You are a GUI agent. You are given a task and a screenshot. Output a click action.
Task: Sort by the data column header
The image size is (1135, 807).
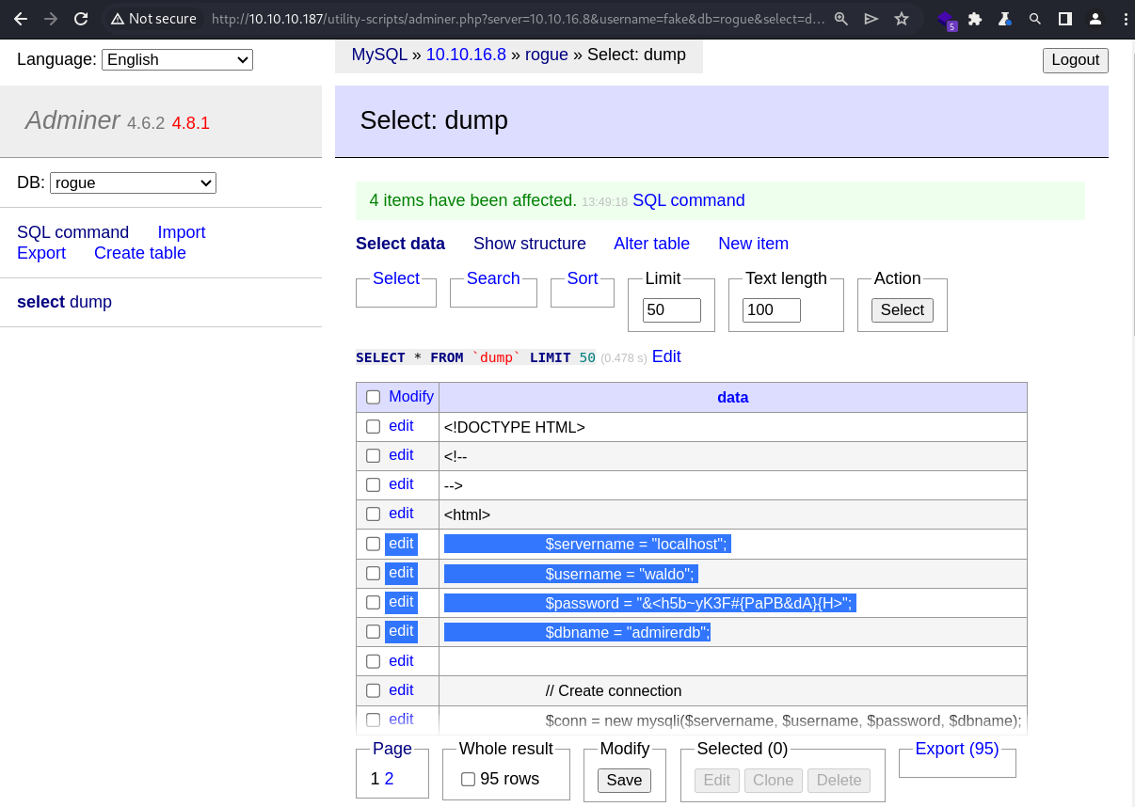733,398
